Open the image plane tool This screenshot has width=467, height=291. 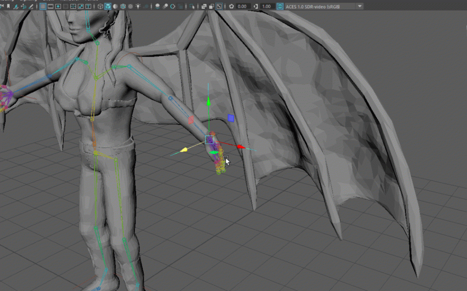coord(16,6)
